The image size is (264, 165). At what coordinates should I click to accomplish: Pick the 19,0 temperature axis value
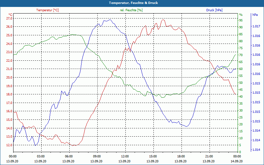[x=9, y=86]
